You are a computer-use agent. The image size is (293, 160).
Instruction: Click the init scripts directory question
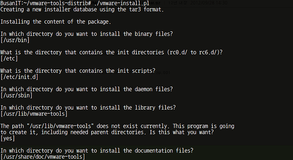[78, 71]
